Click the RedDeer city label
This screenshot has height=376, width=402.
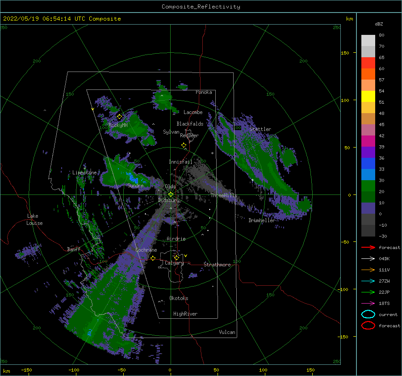[189, 135]
